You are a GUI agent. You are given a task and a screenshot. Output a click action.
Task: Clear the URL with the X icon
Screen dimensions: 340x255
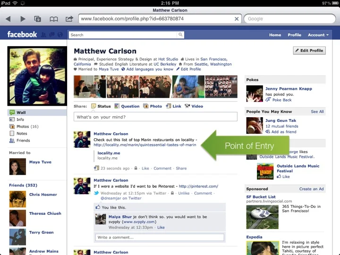click(237, 19)
